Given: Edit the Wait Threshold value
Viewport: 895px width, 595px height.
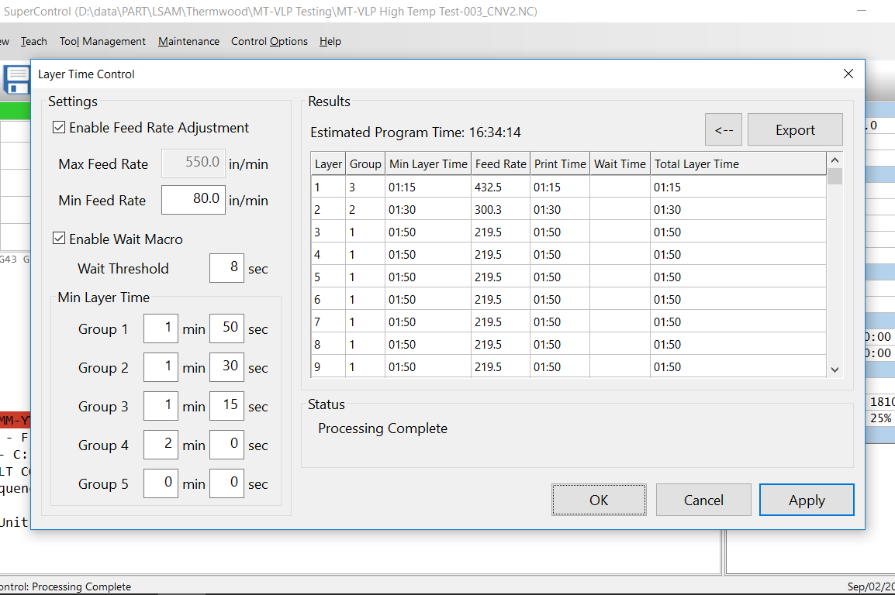Looking at the screenshot, I should 226,268.
